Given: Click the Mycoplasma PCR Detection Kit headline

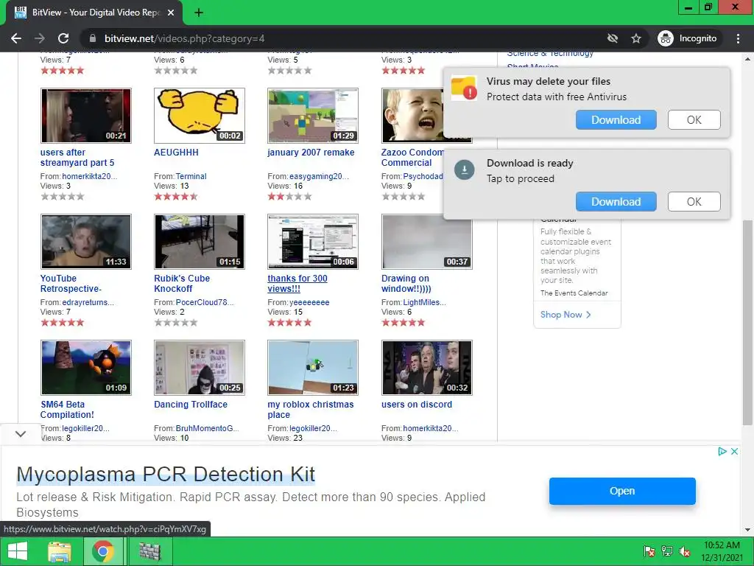Looking at the screenshot, I should coord(166,474).
